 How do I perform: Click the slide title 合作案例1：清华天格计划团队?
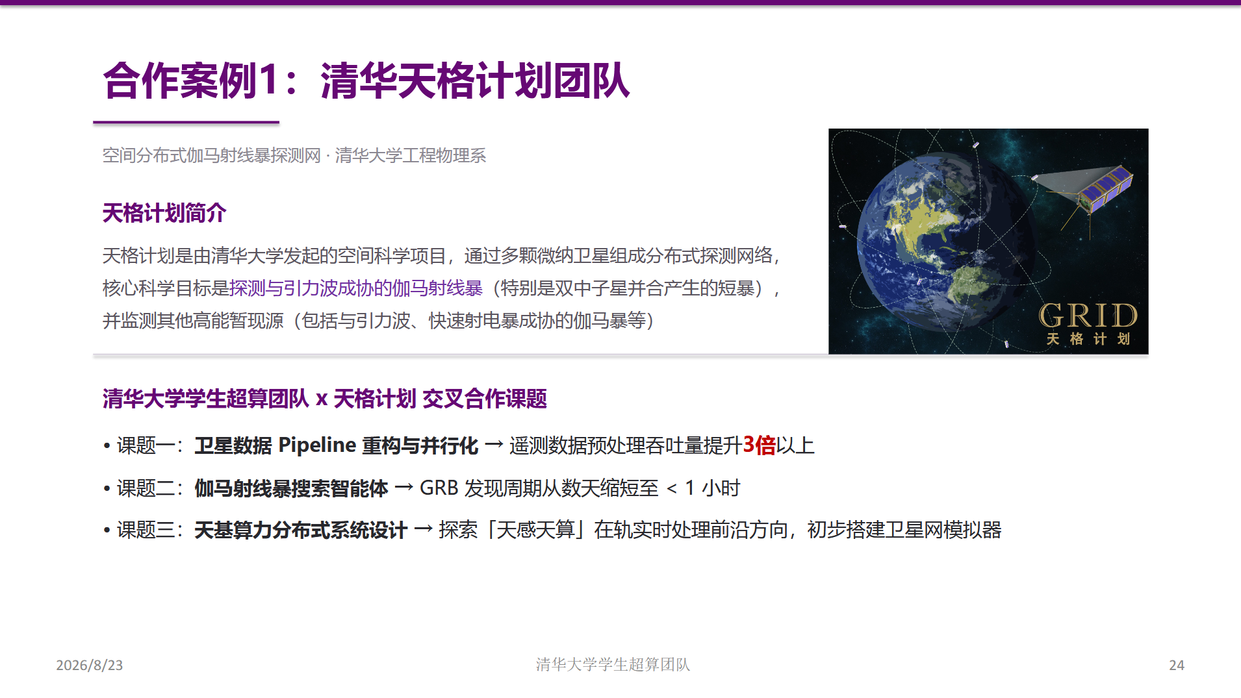366,81
